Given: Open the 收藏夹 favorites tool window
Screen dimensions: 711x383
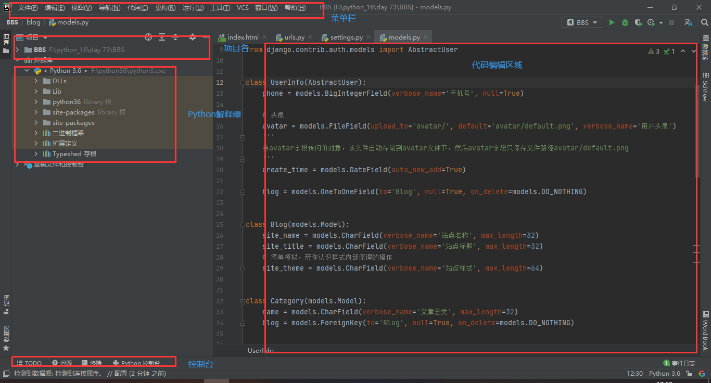Looking at the screenshot, I should click(6, 338).
